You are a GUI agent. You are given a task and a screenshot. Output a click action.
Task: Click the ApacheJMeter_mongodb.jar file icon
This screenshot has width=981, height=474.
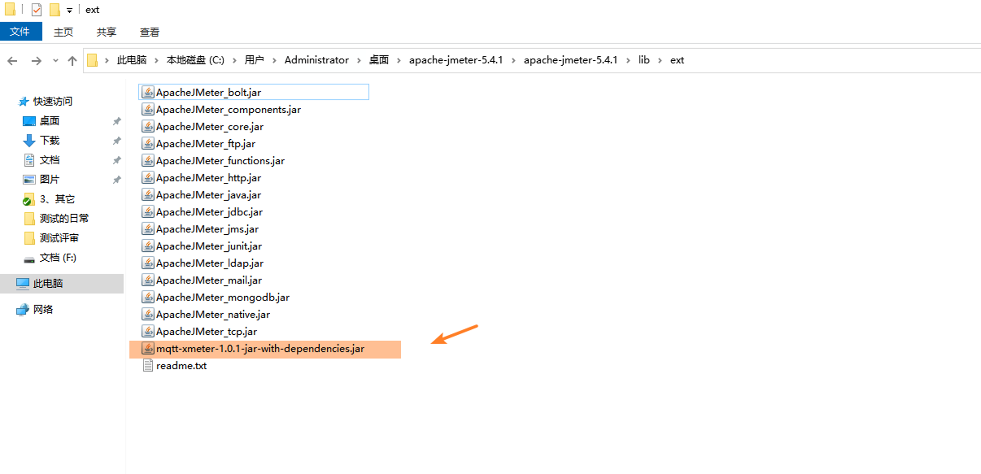click(148, 297)
